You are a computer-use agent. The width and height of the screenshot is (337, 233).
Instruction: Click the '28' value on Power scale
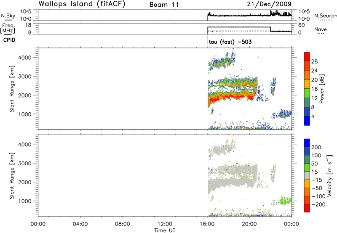tap(314, 61)
